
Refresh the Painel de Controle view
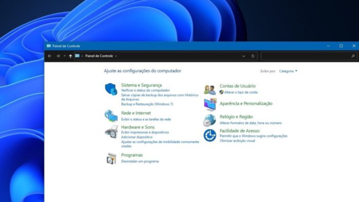pos(253,56)
